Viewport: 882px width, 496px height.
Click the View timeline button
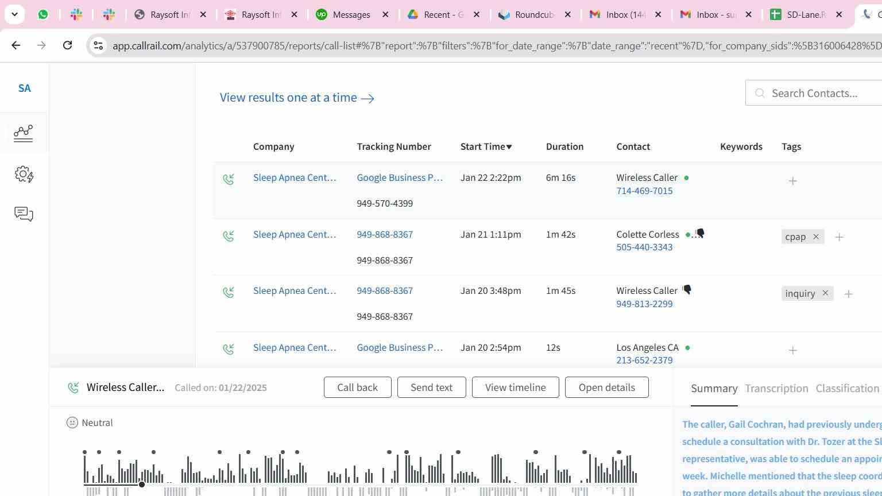point(515,387)
